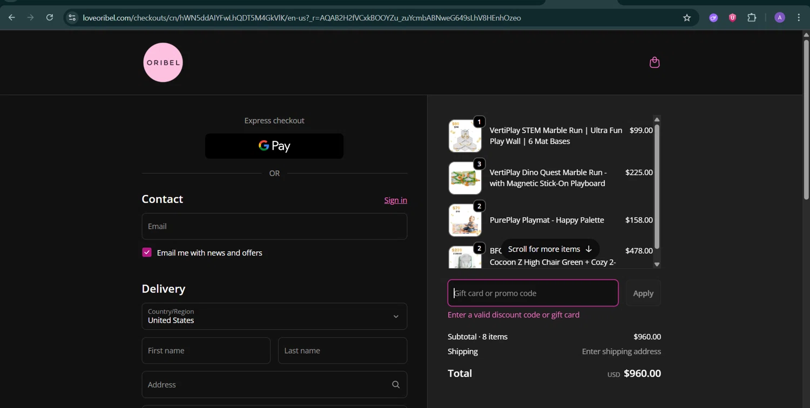
Task: Bookmark this page with the star icon
Action: click(687, 18)
